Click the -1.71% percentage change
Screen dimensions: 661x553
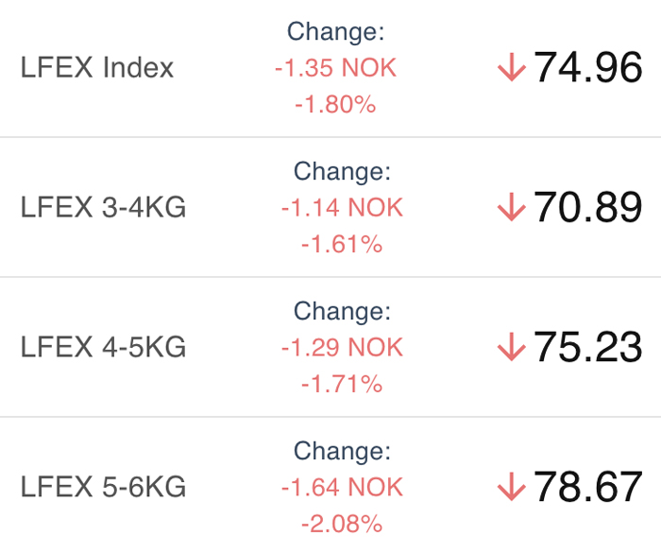point(342,384)
